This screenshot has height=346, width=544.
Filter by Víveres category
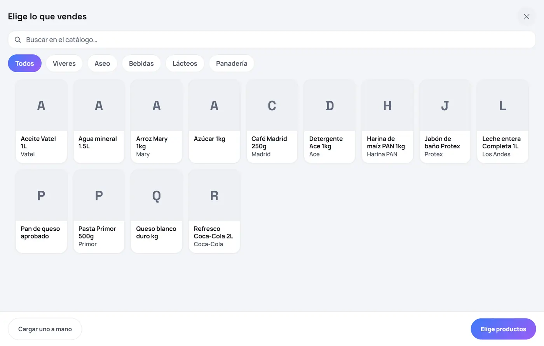[64, 63]
